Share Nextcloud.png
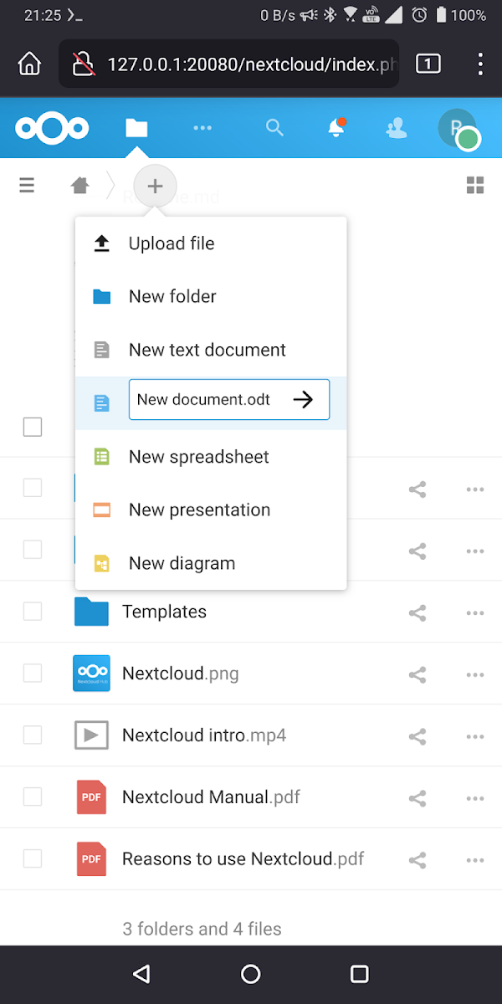The width and height of the screenshot is (502, 1004). pos(417,674)
